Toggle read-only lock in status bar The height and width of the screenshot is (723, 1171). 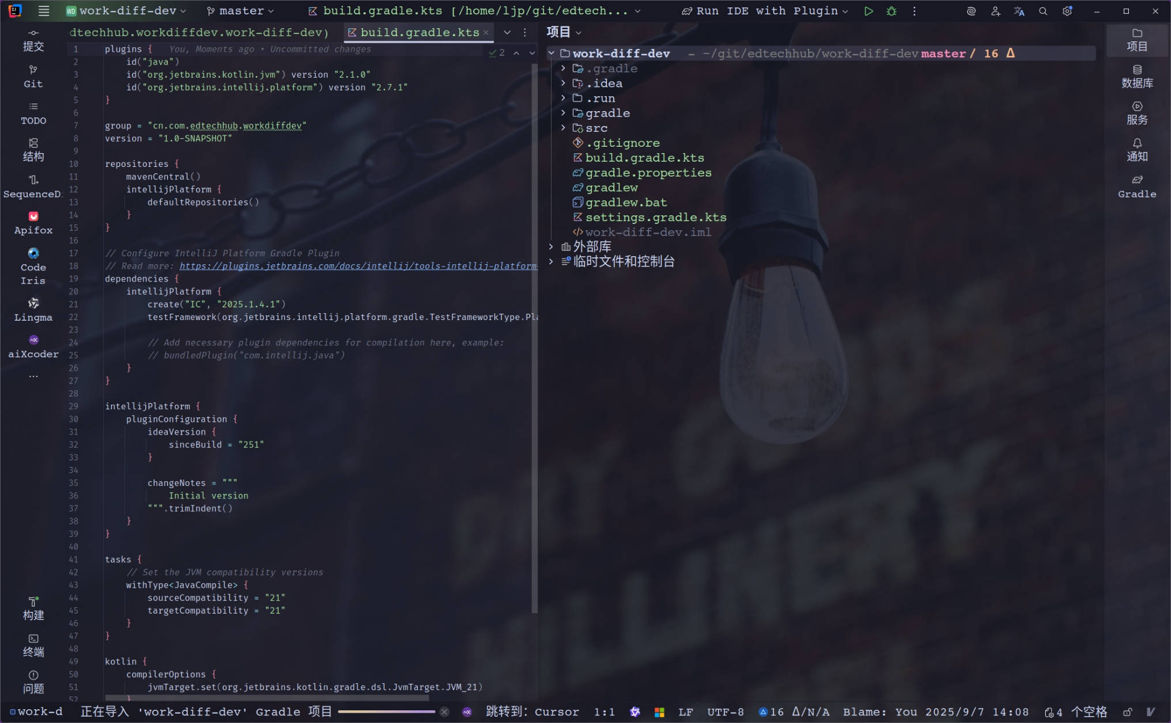coord(1127,712)
